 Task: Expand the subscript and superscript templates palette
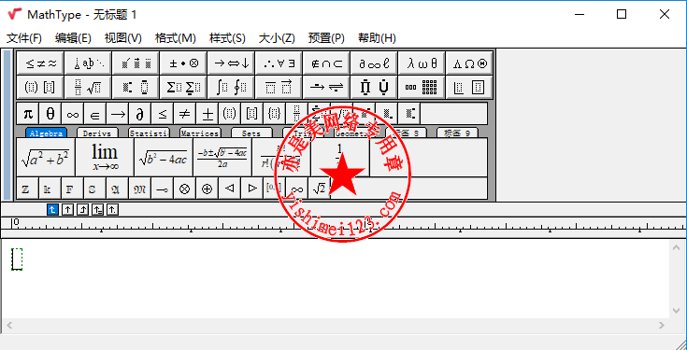point(136,88)
